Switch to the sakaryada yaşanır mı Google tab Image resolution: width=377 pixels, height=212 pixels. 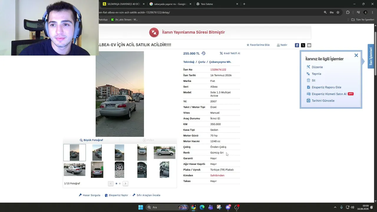(x=170, y=4)
